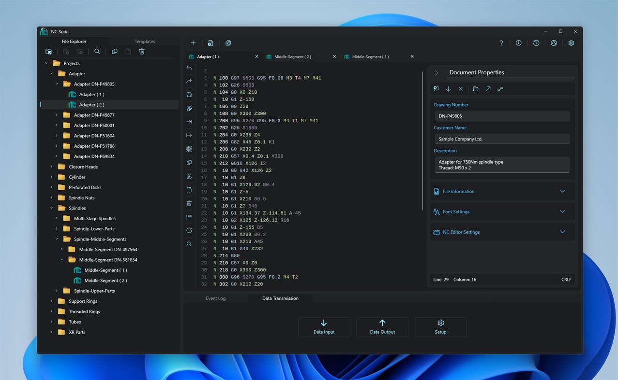Edit the Customer Name input field
The width and height of the screenshot is (618, 380).
(502, 139)
